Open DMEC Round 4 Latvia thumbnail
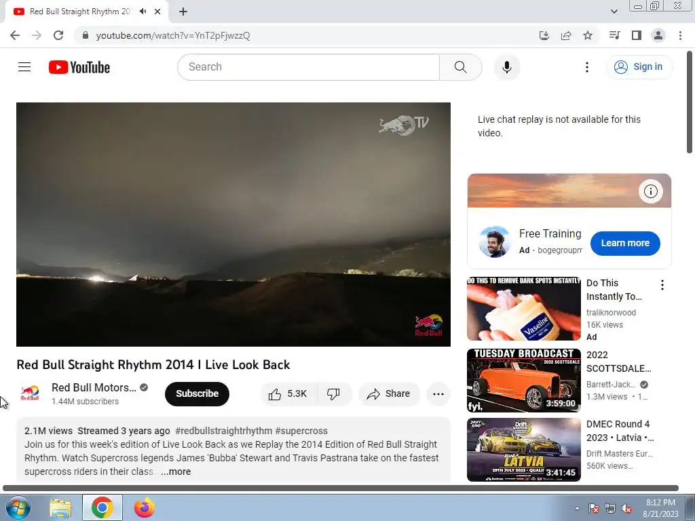695x521 pixels. coord(524,450)
